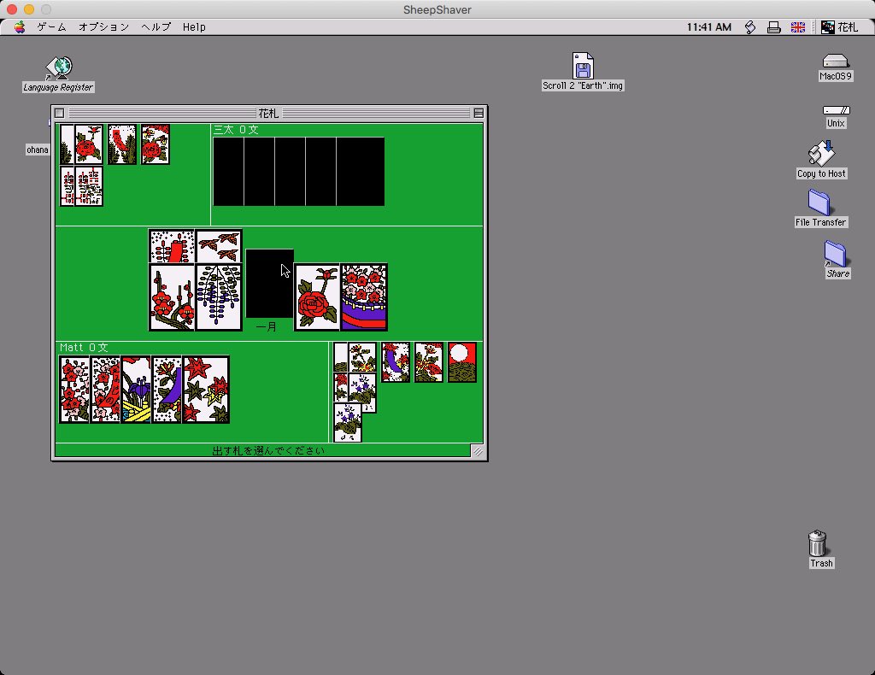Play the purple ribbon card in hand
Screen dimensions: 875x675
pos(167,390)
